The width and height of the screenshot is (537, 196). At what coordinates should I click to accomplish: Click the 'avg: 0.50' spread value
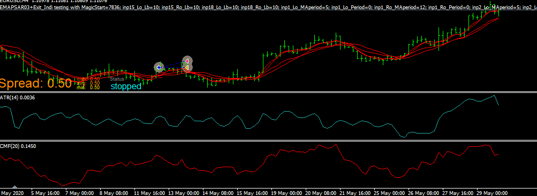pyautogui.click(x=88, y=83)
